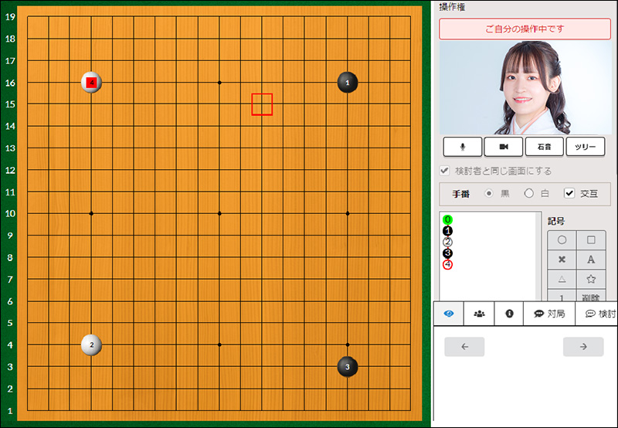Select the letter A label tool

tap(591, 260)
